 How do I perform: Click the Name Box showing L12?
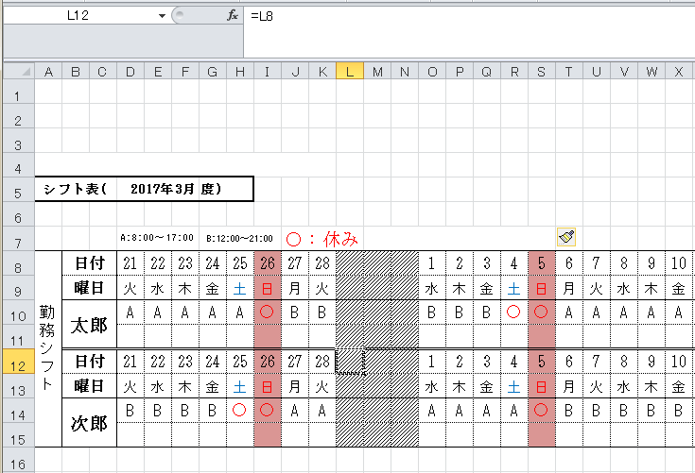coord(78,16)
